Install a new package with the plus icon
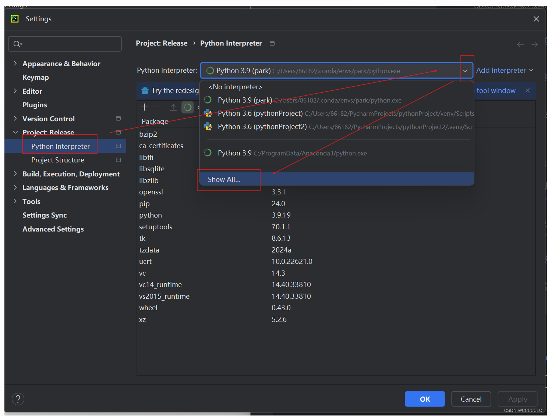The width and height of the screenshot is (548, 416). click(x=144, y=107)
